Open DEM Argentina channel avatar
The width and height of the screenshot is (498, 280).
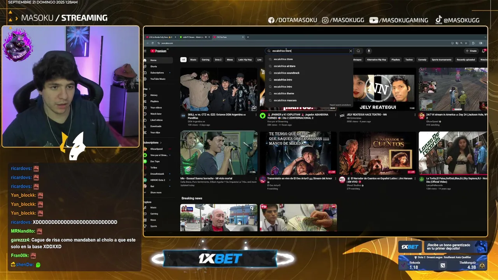183,115
